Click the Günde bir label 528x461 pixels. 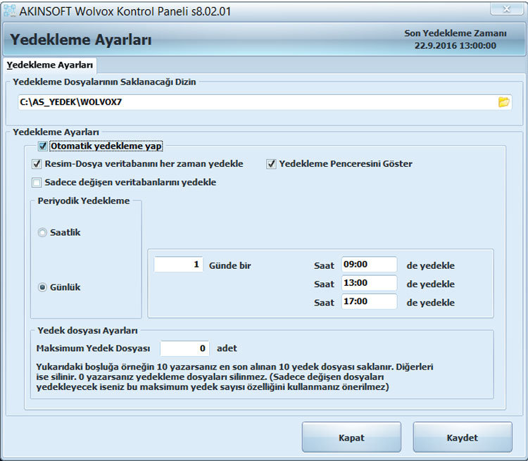tap(230, 265)
